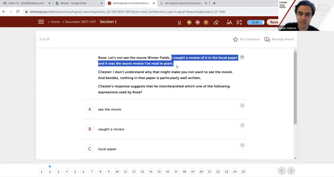Open the Message Board

(x=267, y=39)
